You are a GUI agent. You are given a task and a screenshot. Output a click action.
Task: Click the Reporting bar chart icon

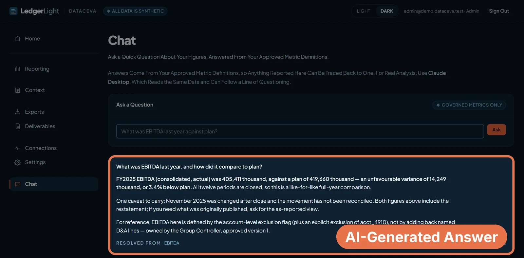click(x=18, y=69)
